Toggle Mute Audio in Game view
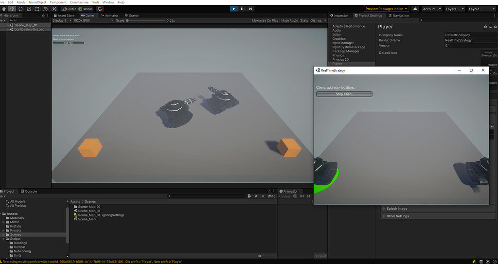The height and width of the screenshot is (264, 498). coord(289,21)
